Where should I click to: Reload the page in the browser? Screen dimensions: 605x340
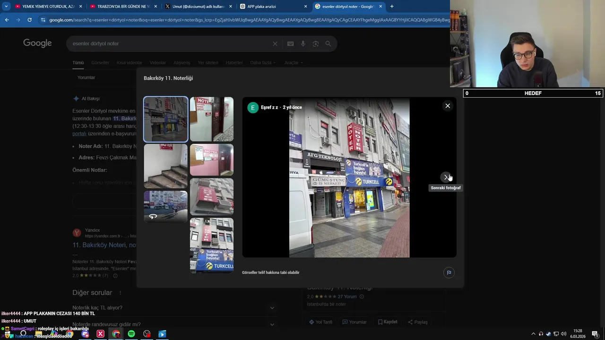29,20
